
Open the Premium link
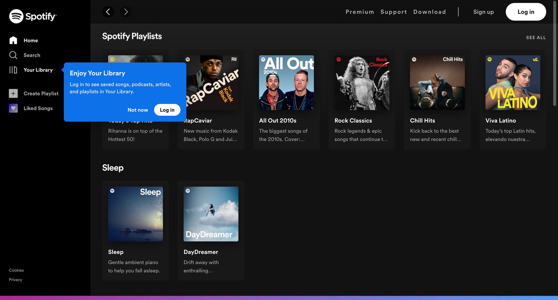(x=360, y=12)
